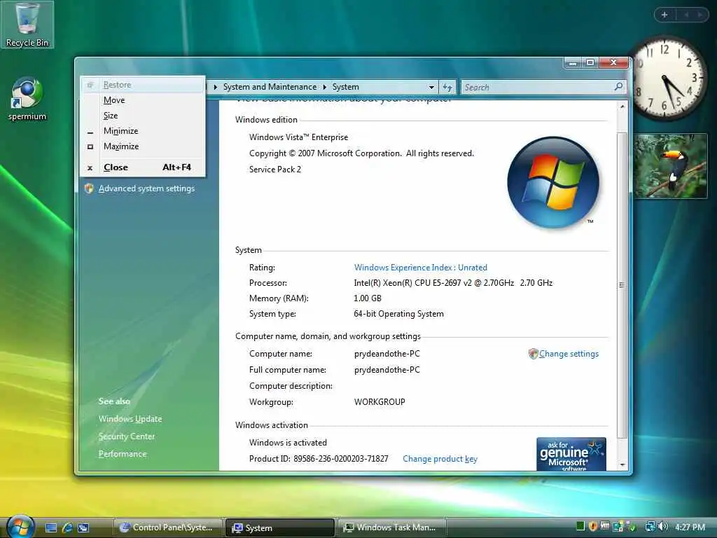Click the shield icon beside Advanced system settings

point(89,188)
